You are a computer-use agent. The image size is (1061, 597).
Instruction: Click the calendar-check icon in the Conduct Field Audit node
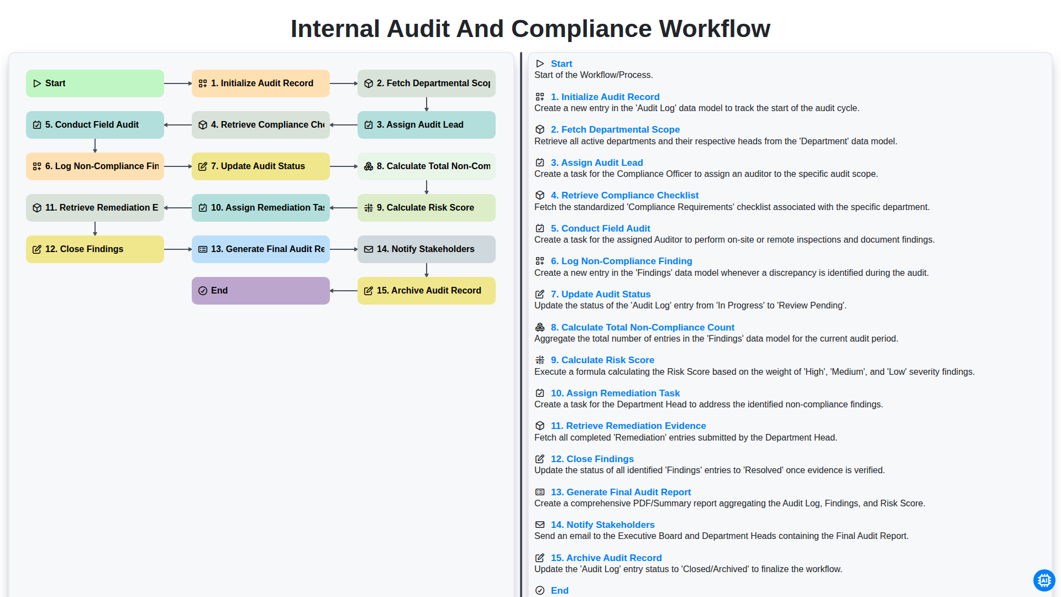[x=37, y=125]
